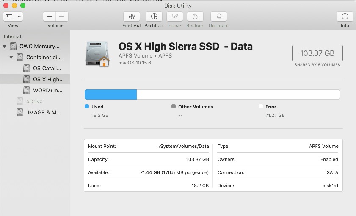Click the Owners Enabled value
356x216 pixels.
[329, 159]
